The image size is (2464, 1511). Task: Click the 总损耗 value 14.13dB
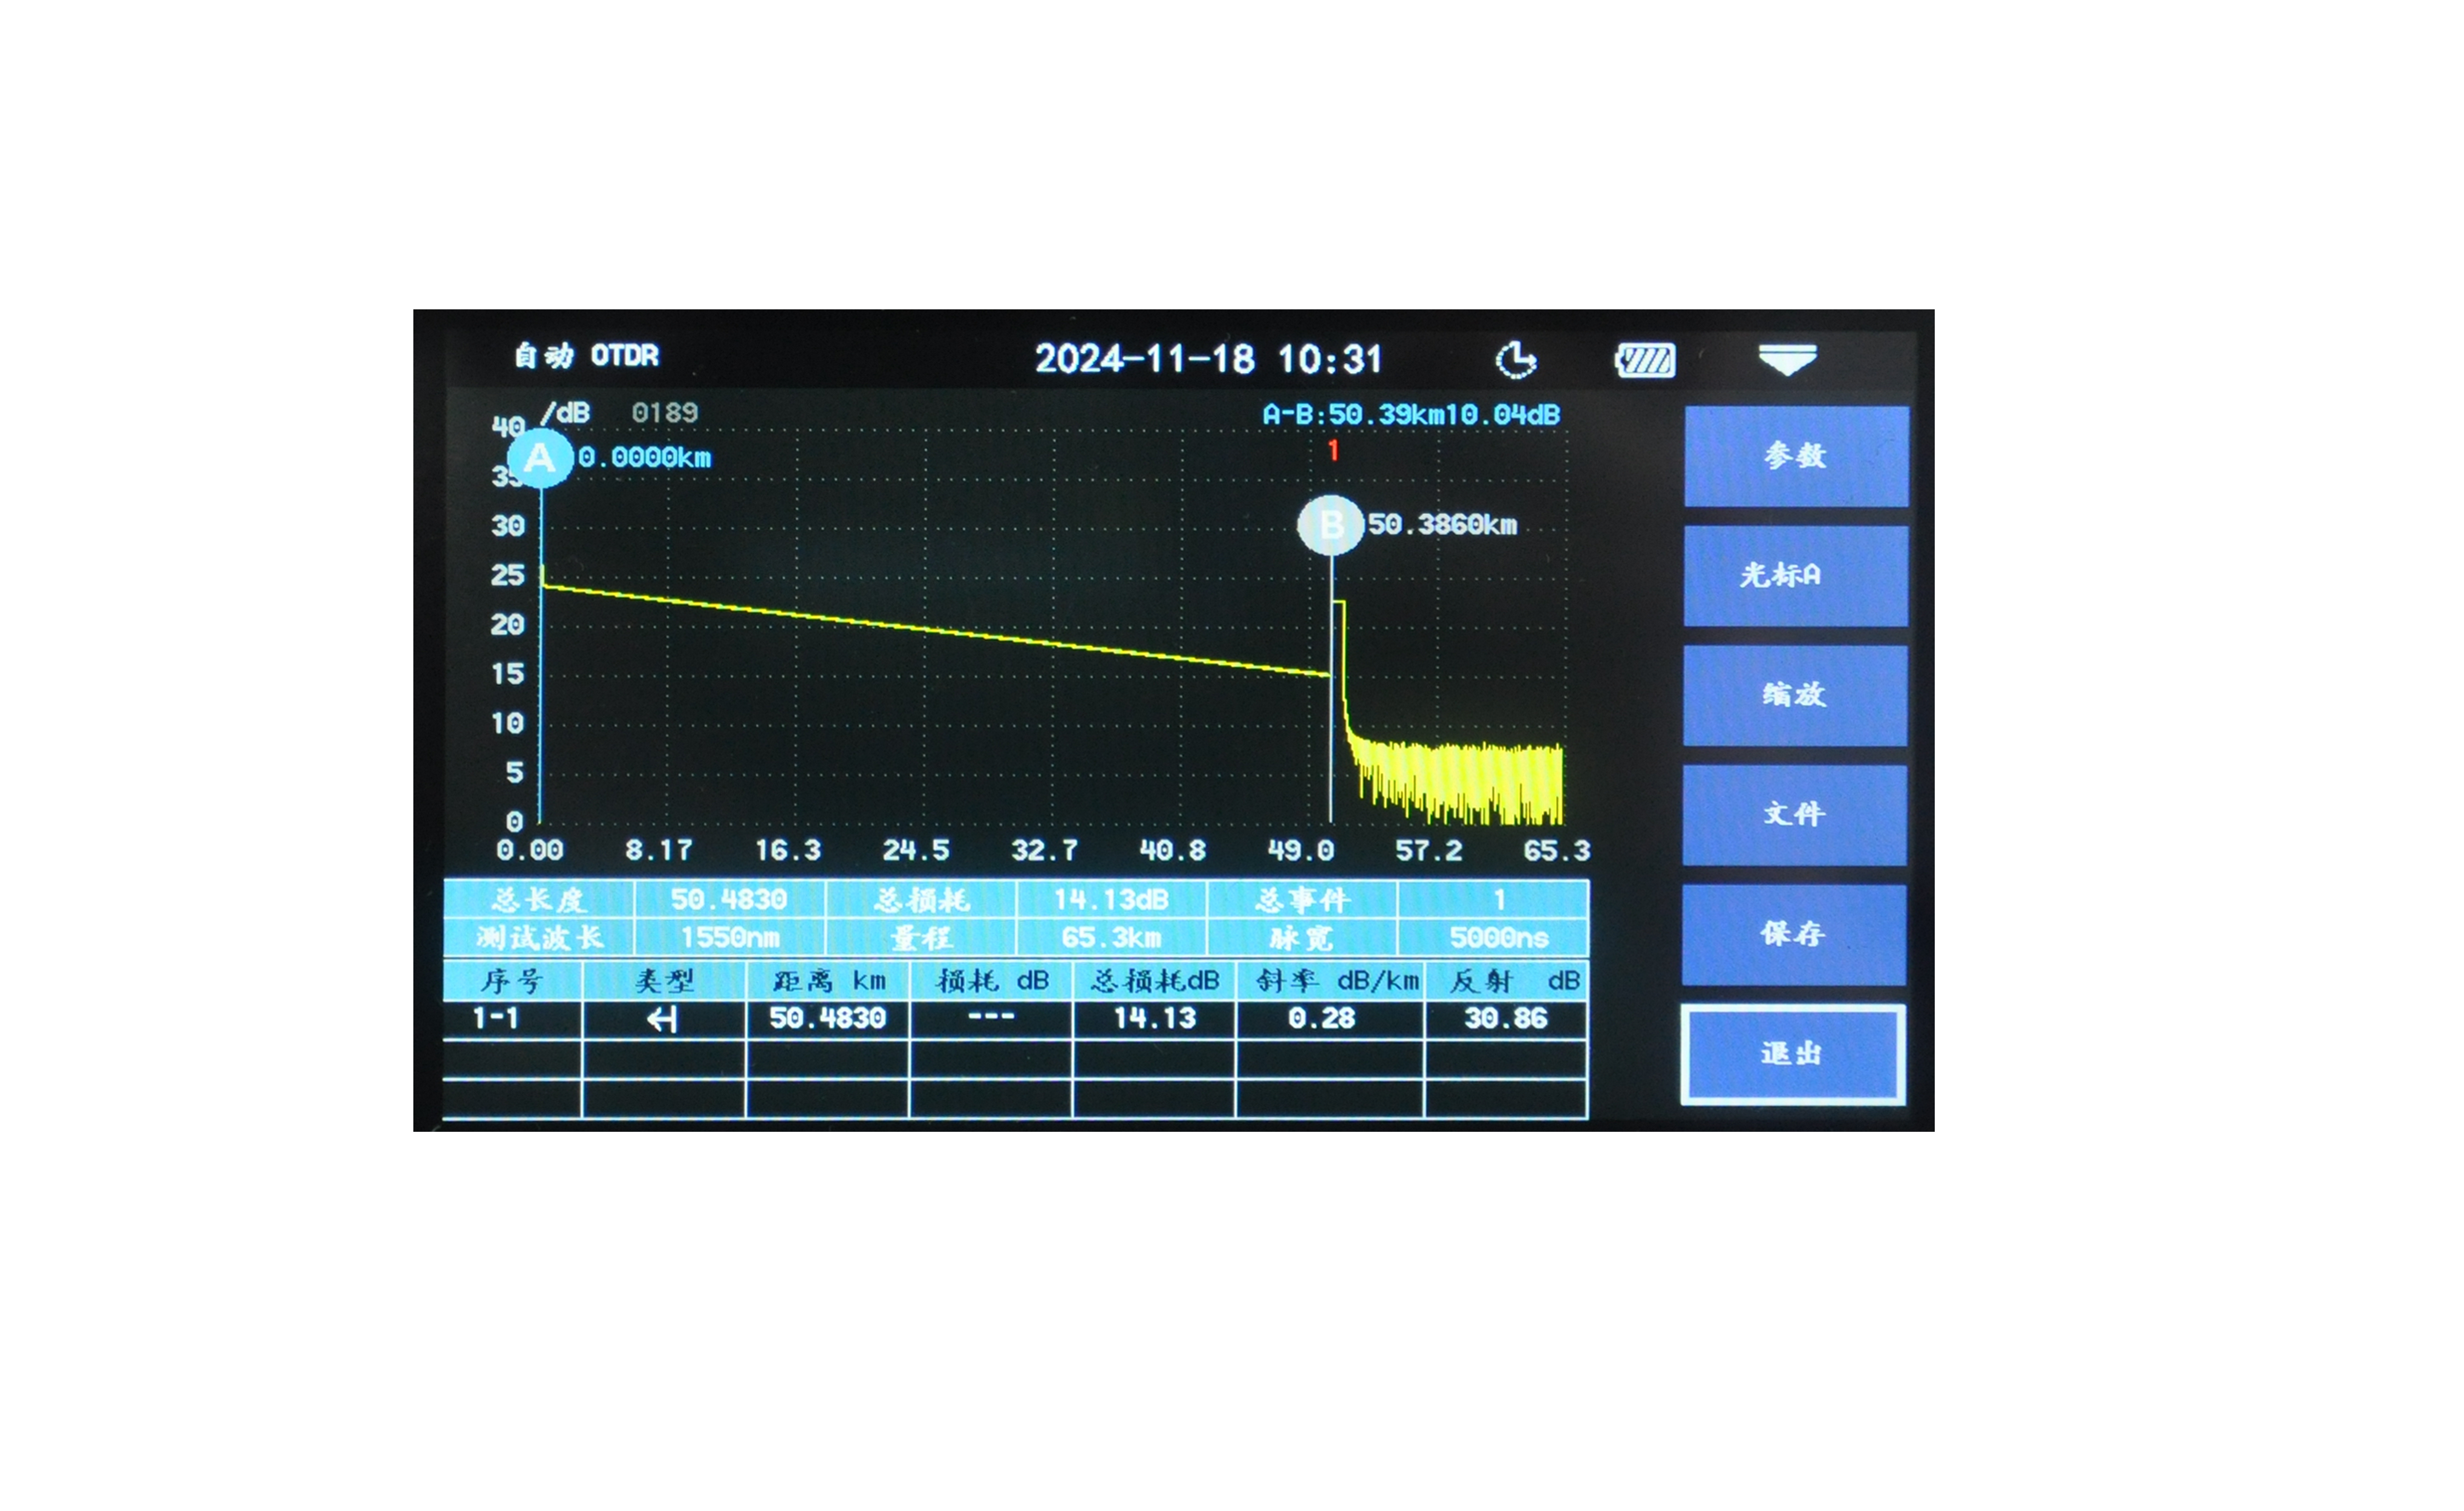pos(1111,899)
